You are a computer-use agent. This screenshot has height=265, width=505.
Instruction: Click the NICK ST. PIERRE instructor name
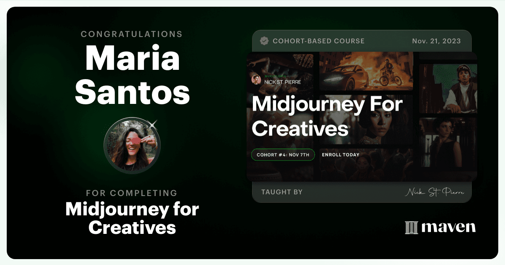(x=282, y=82)
